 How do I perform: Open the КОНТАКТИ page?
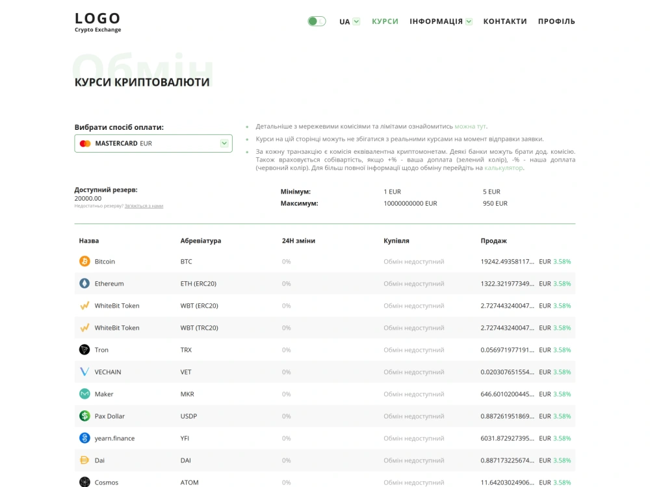click(x=505, y=21)
